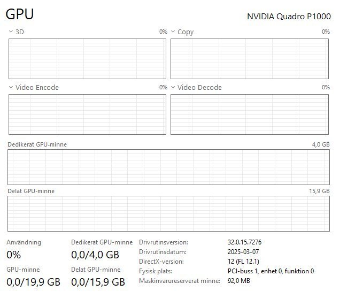Image resolution: width=340 pixels, height=299 pixels.
Task: Open the Copy engine dropdown
Action: (173, 32)
